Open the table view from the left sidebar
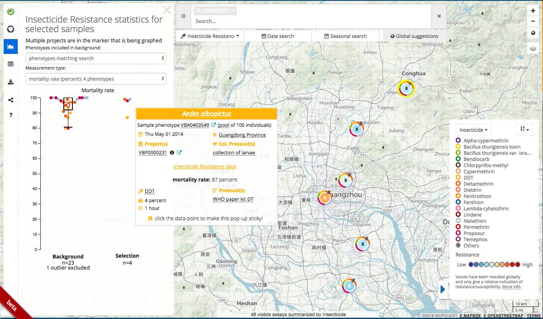This screenshot has width=543, height=319. coord(10,64)
